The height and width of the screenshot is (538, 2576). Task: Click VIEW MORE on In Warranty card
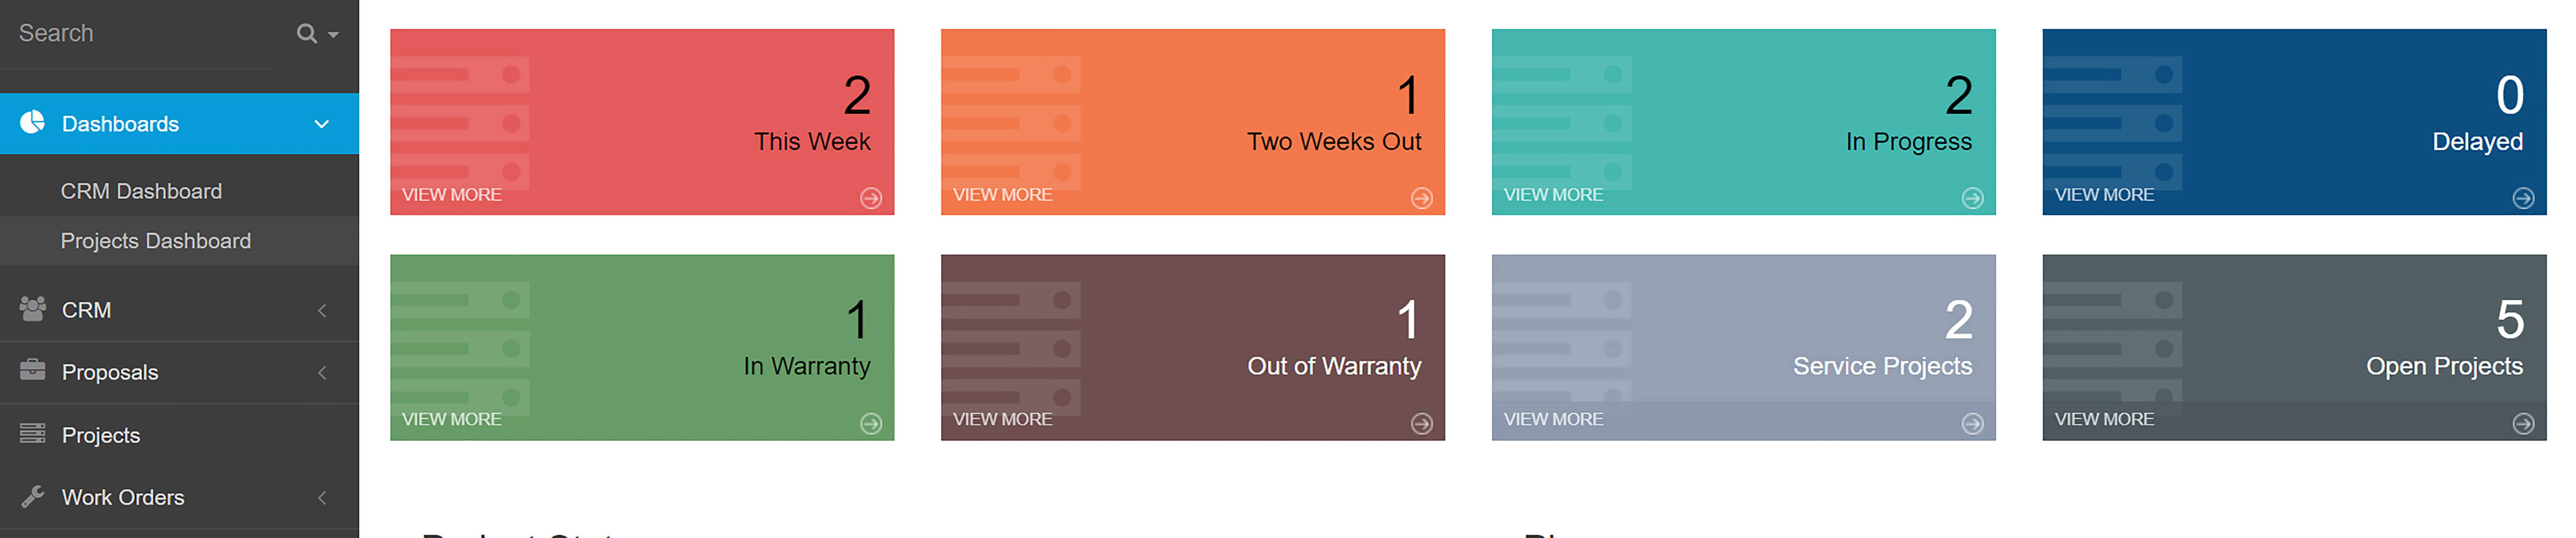(x=452, y=420)
